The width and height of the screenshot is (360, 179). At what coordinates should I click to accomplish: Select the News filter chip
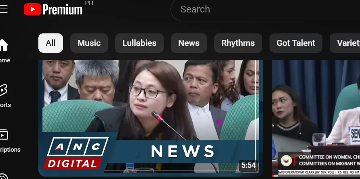(189, 43)
